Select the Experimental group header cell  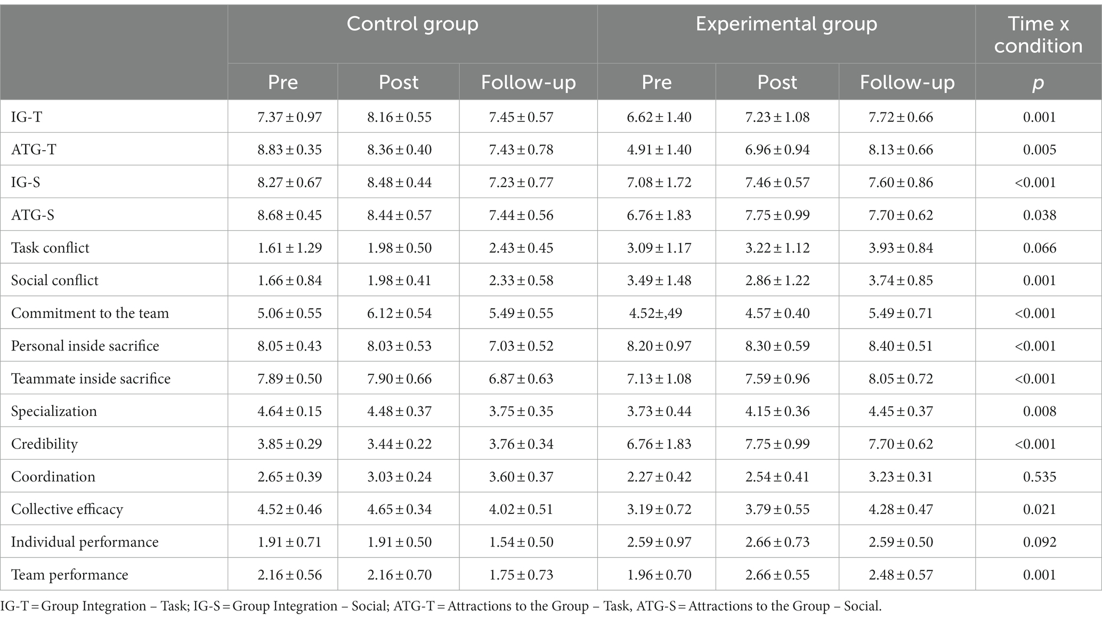pyautogui.click(x=786, y=25)
